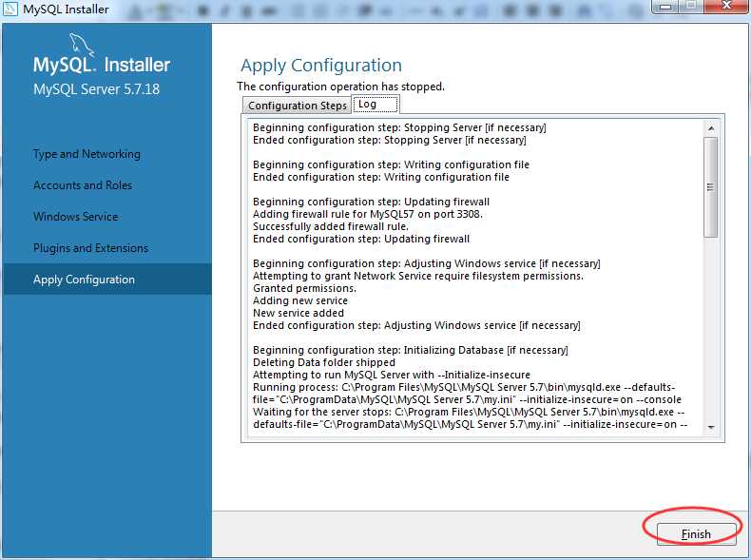Click 'Beginning configuration step: Writing configuration file' line
Screen dimensions: 751x560
pos(391,164)
